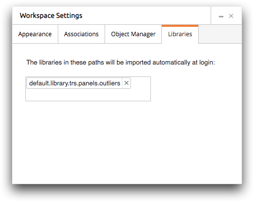The height and width of the screenshot is (202, 254).
Task: Focus the empty line under the library tag
Action: tap(88, 95)
